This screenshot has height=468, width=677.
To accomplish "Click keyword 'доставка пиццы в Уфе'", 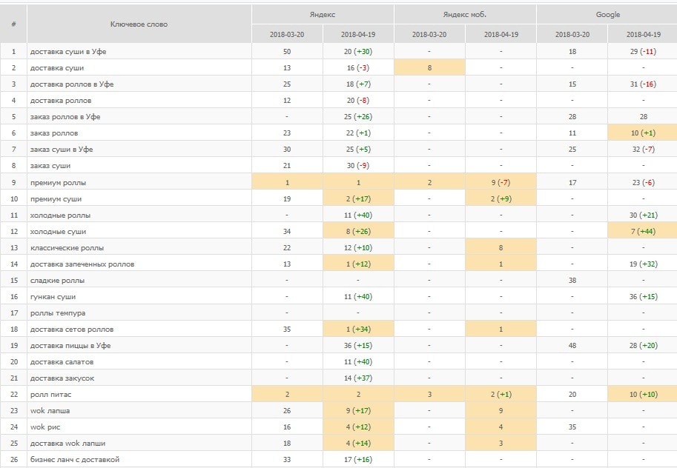I will [70, 345].
